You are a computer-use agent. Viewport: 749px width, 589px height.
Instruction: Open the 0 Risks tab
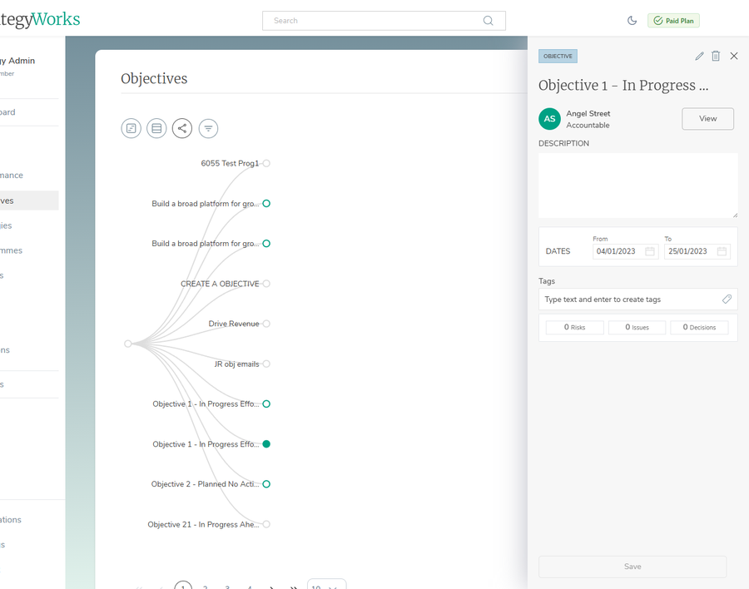point(575,328)
